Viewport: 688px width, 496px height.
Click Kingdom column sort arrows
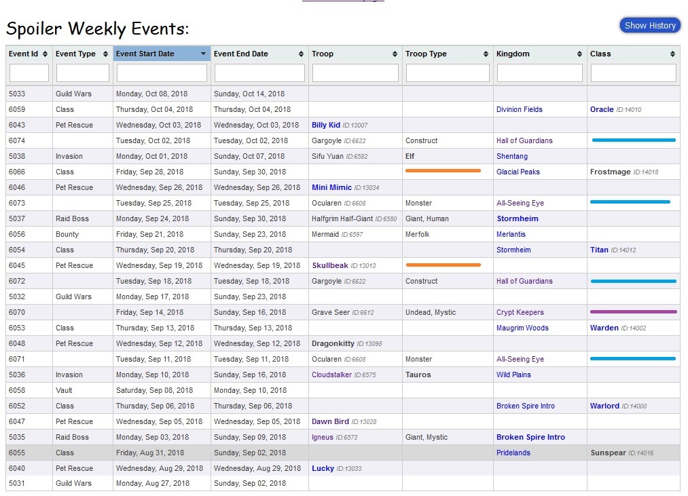[580, 54]
